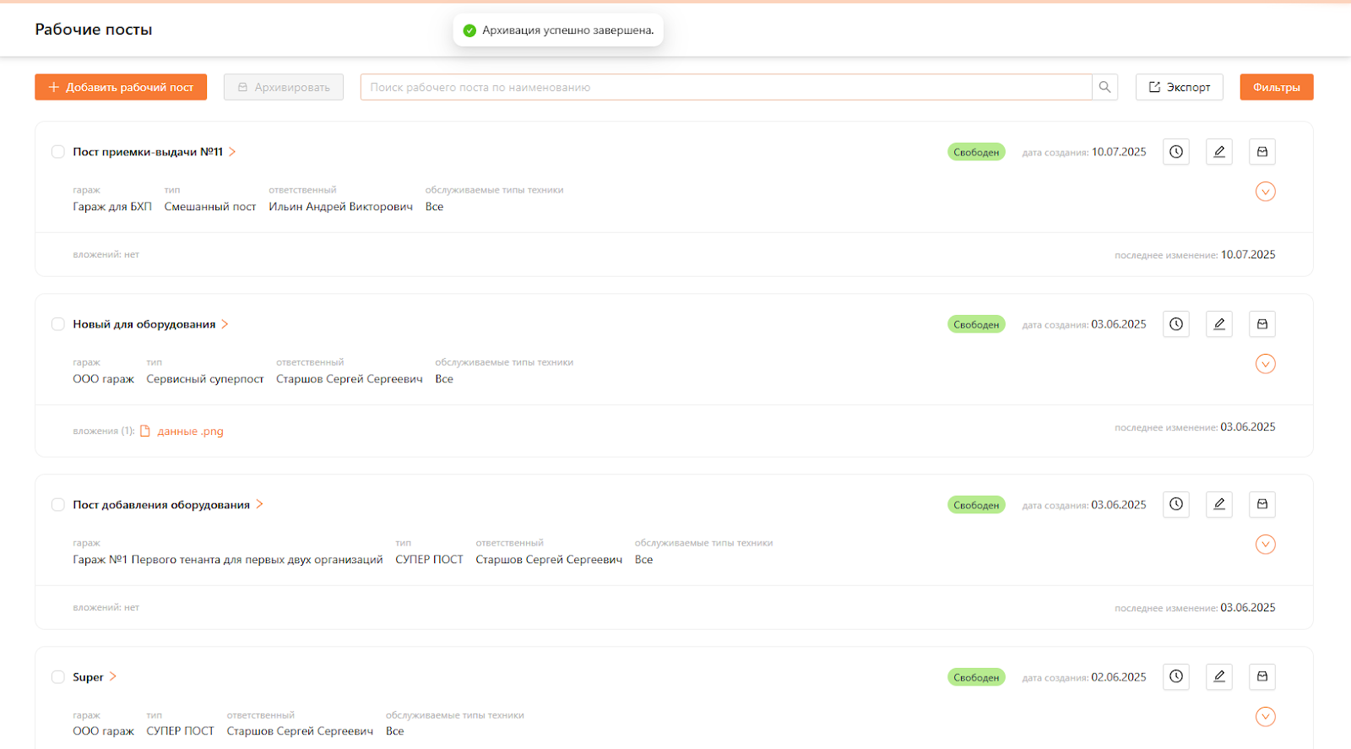Edit Пост приемки-выдачи №11 with pencil icon

point(1219,152)
